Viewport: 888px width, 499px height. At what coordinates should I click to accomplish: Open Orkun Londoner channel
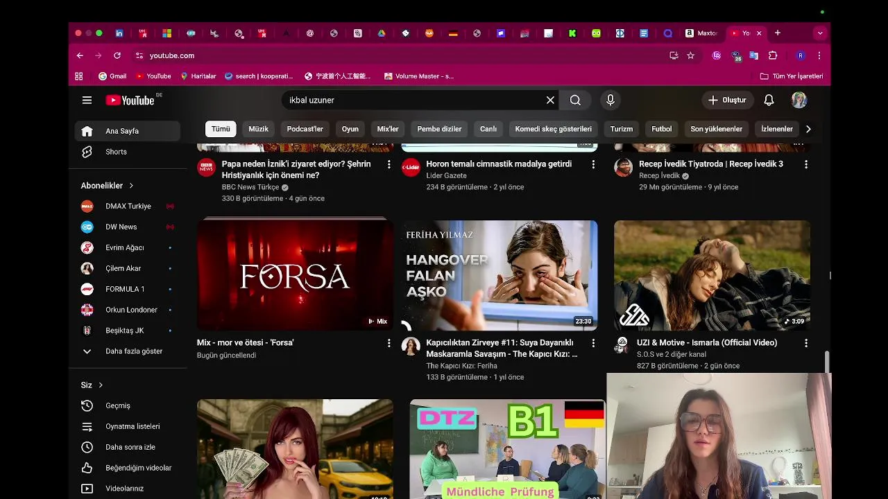(x=128, y=310)
